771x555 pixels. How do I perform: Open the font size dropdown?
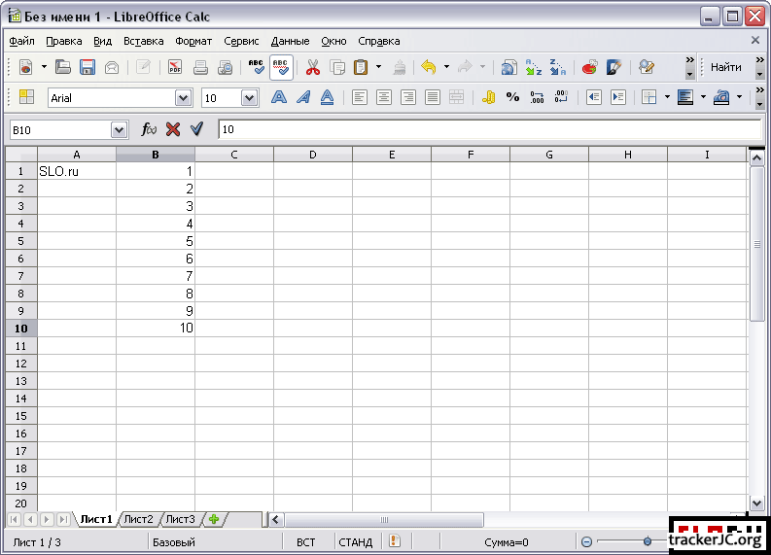point(249,98)
